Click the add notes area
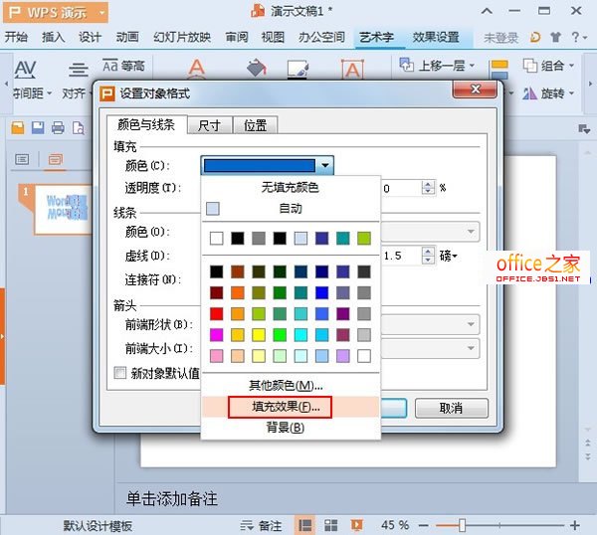This screenshot has width=597, height=535. (x=172, y=499)
